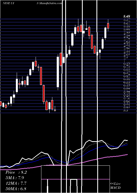This screenshot has height=193, width=137.
Task: Click the 50MA : 6.8 value
Action: (16, 189)
